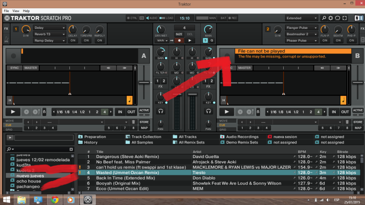Open the File menu

pos(6,11)
